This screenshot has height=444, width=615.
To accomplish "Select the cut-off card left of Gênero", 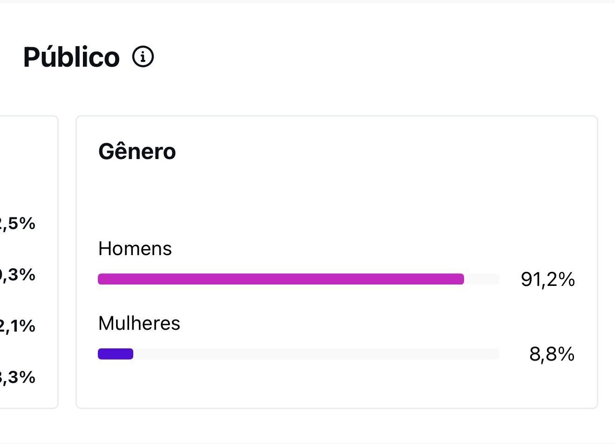I will (x=29, y=262).
